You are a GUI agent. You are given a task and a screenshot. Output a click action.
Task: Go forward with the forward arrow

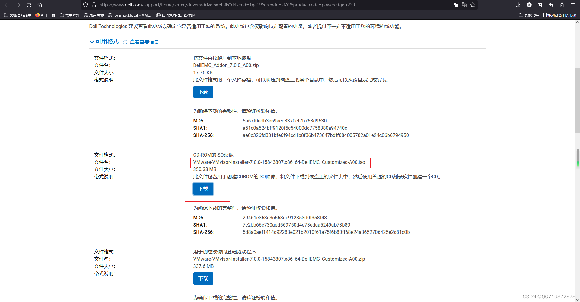coord(18,5)
